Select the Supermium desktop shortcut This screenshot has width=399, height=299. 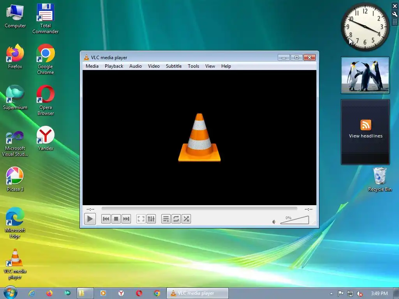point(15,97)
